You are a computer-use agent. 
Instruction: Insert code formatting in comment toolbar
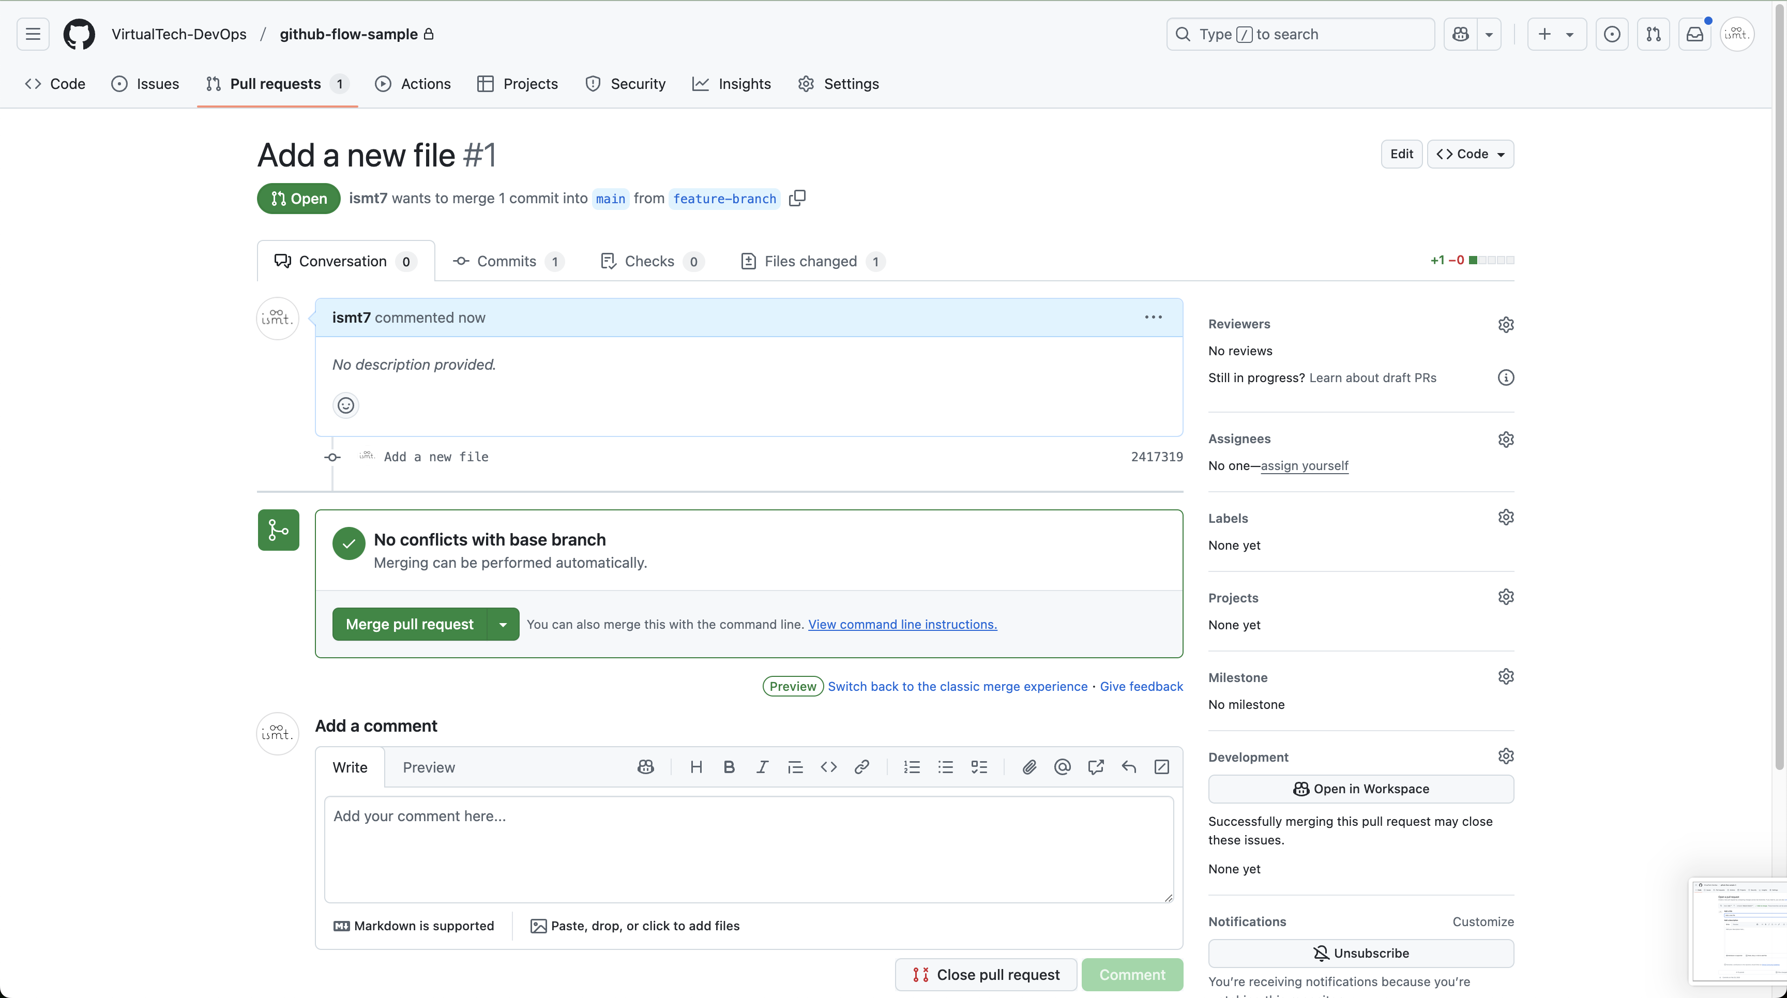(x=829, y=767)
